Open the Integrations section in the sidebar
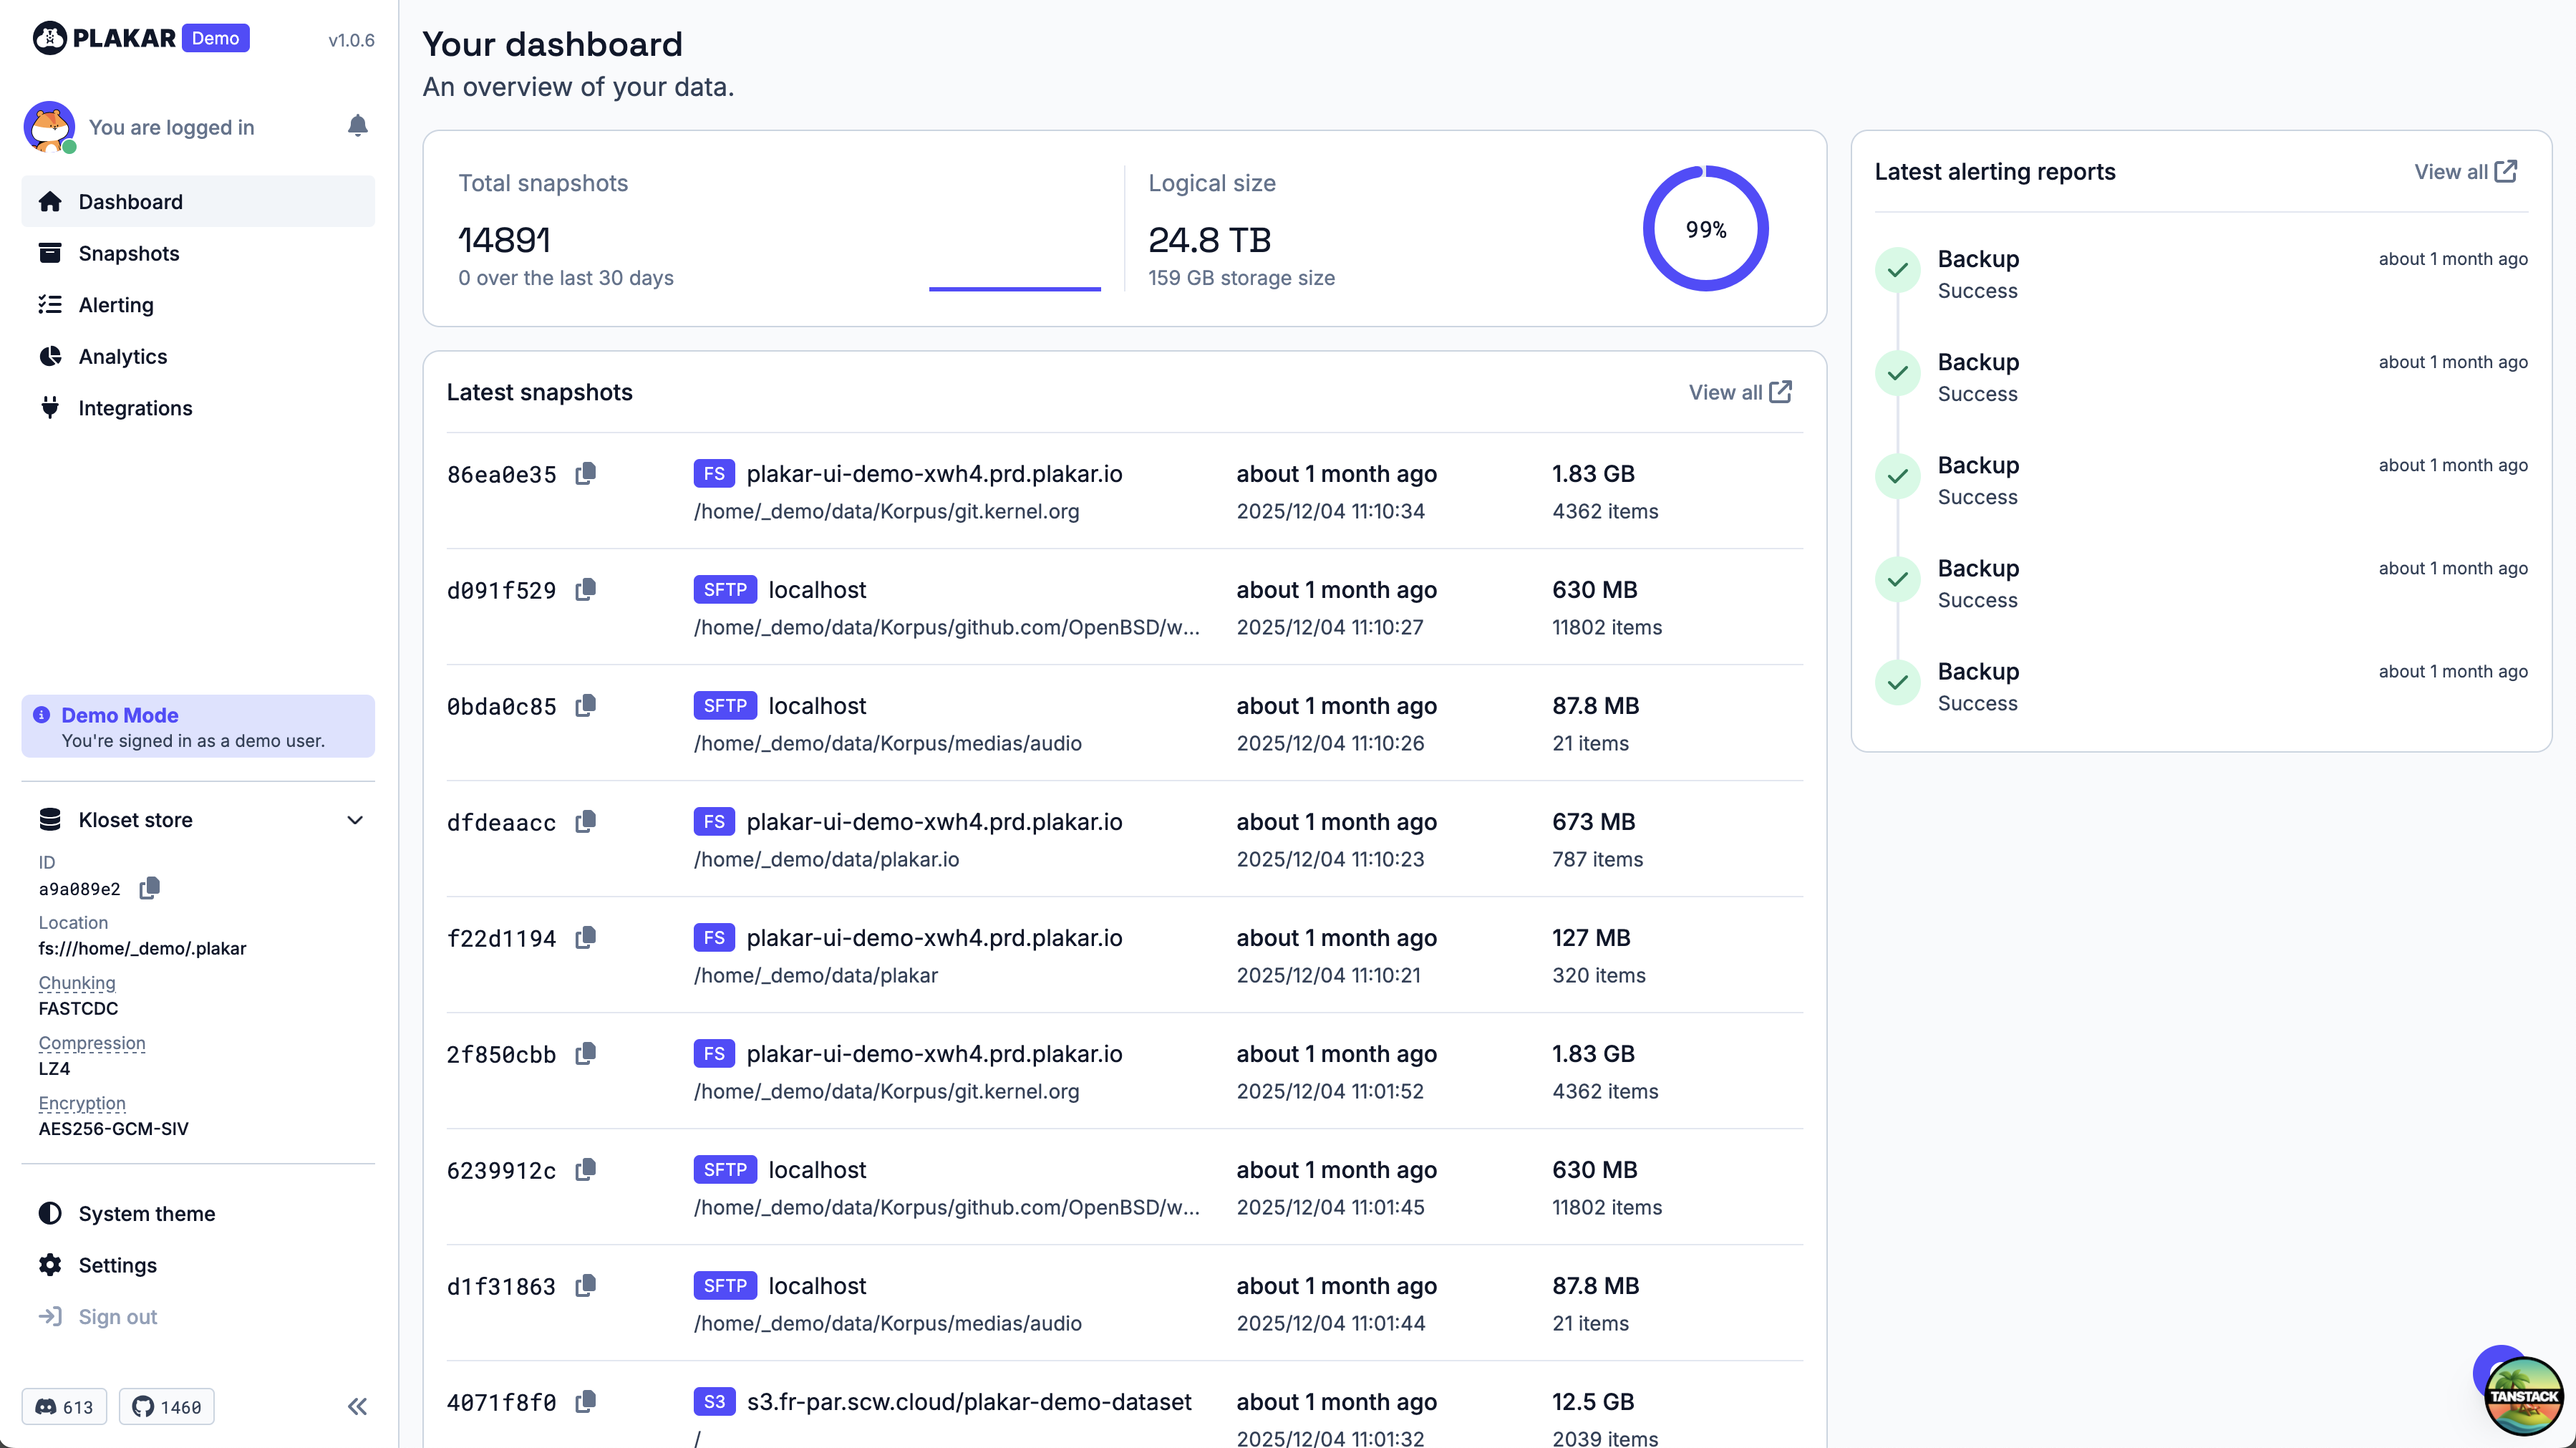2576x1448 pixels. tap(135, 408)
